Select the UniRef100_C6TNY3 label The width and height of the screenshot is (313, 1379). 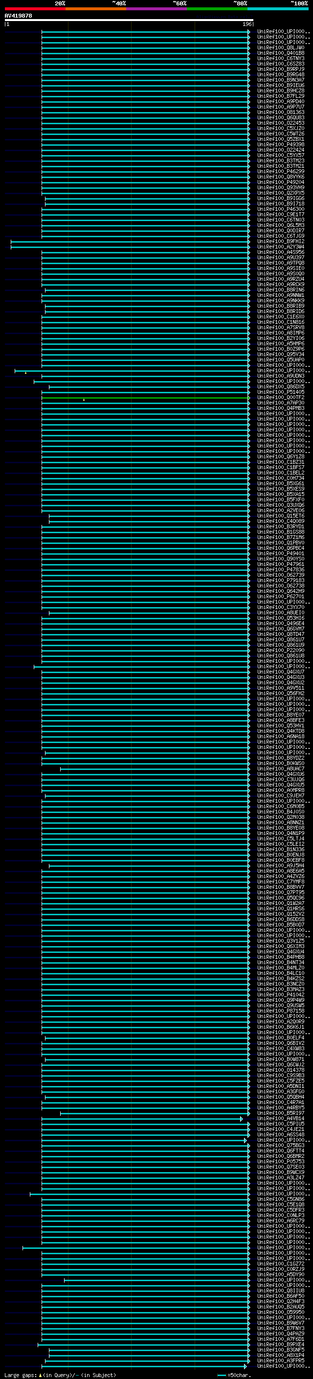pyautogui.click(x=280, y=58)
